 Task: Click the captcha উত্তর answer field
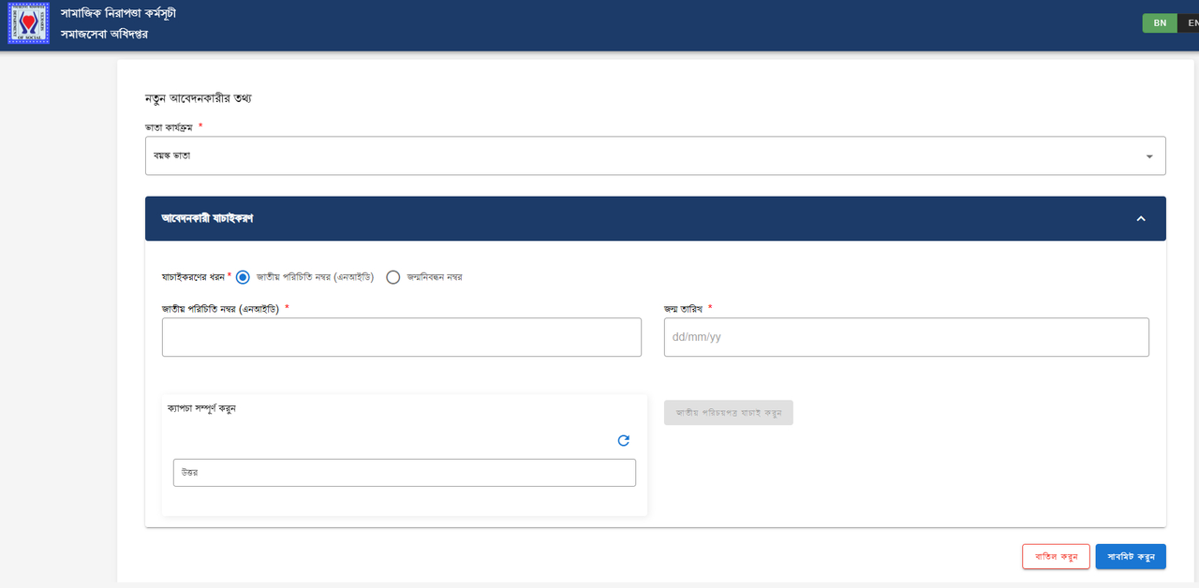coord(405,473)
